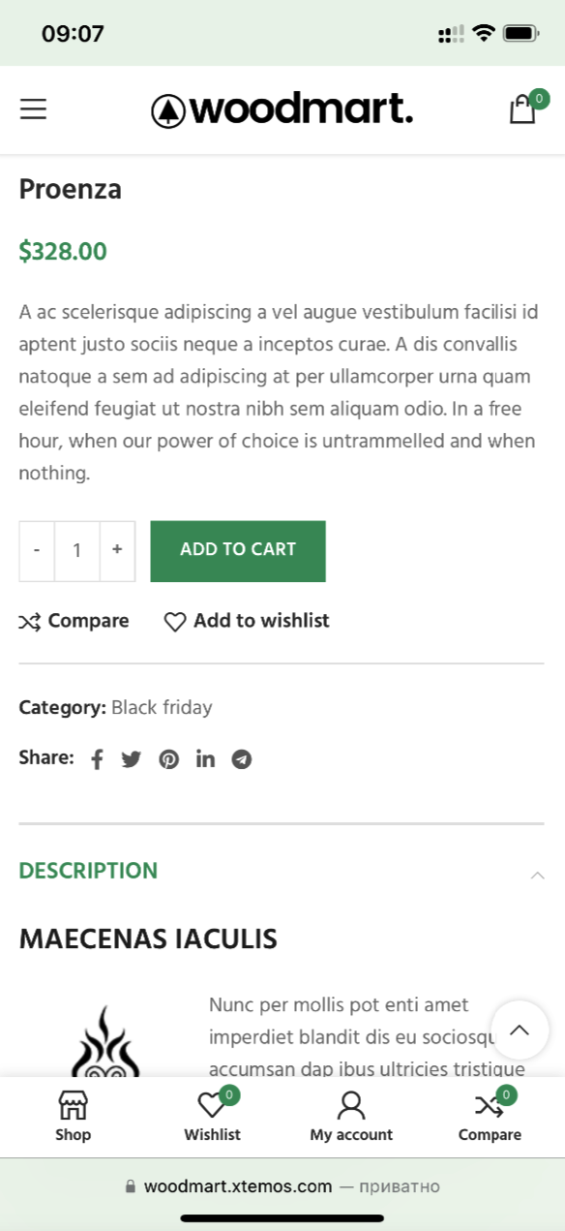Screen dimensions: 565x1231
Task: Tap the Woodmart logo
Action: pos(282,110)
